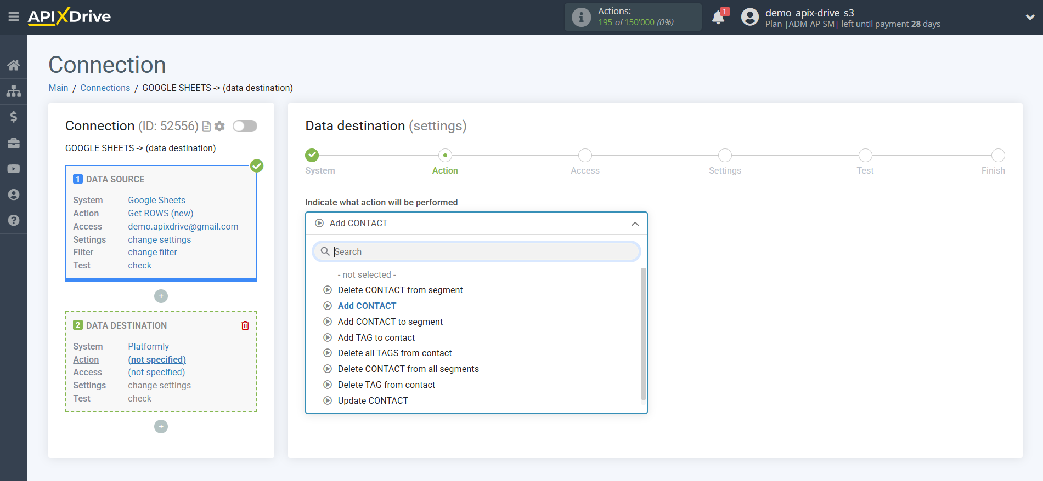The image size is (1043, 481).
Task: Add a block after the data destination
Action: tap(161, 426)
